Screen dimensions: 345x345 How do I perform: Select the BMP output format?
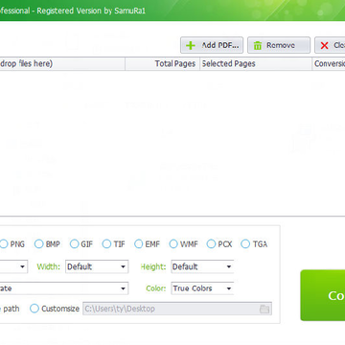coord(38,244)
